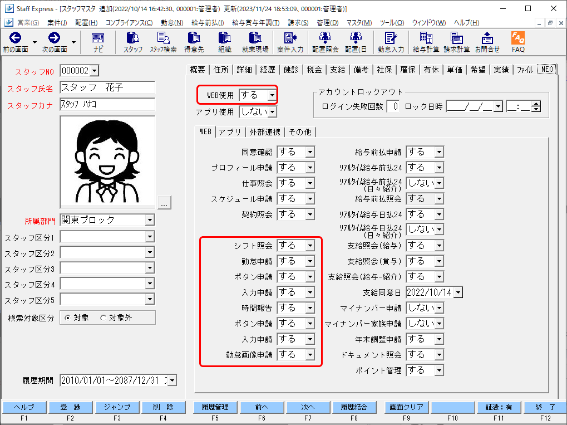
Task: Switch to the アプリ sub-tab
Action: tap(230, 132)
